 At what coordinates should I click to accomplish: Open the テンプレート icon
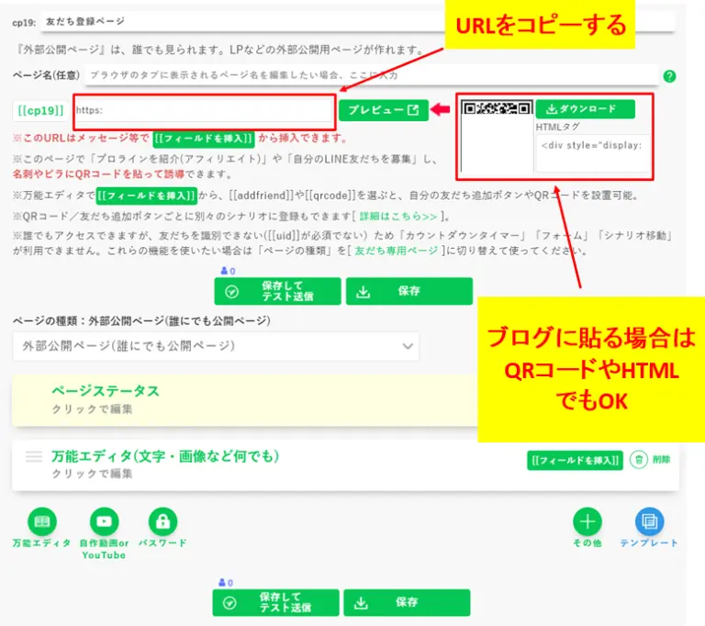click(649, 521)
